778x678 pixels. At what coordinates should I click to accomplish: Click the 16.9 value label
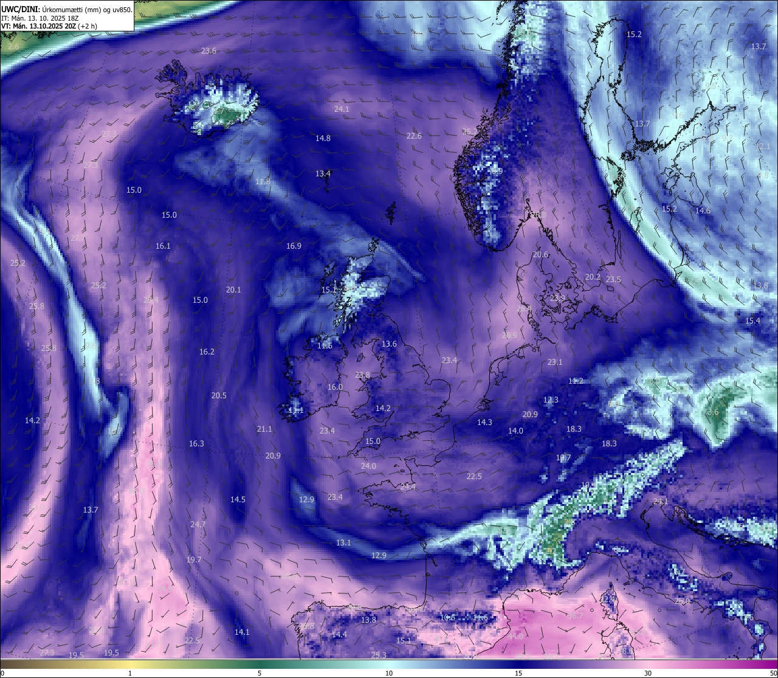pyautogui.click(x=294, y=246)
